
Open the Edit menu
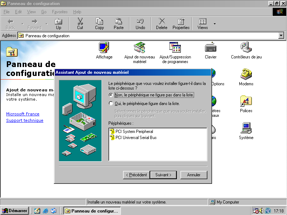click(18, 12)
